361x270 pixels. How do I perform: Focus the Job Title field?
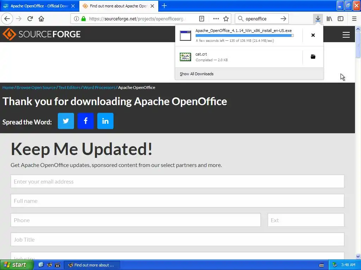(x=178, y=239)
